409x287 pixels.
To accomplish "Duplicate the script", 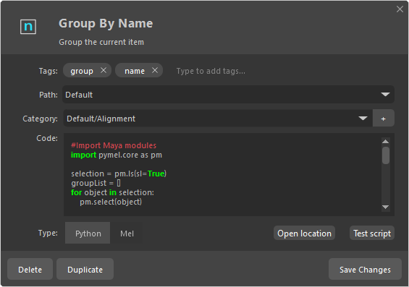I will (x=85, y=270).
